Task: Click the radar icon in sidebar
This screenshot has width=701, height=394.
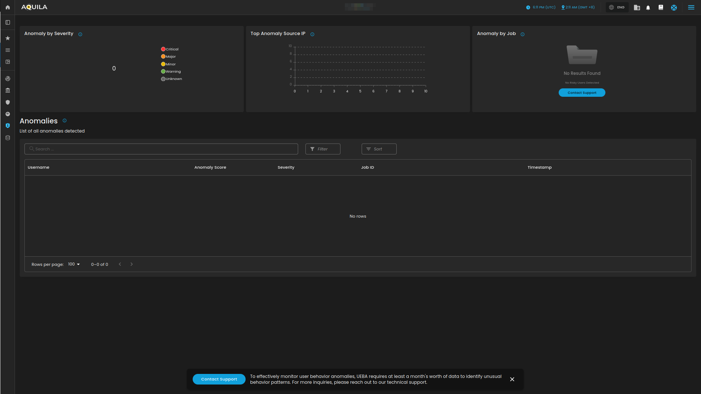Action: pyautogui.click(x=8, y=79)
